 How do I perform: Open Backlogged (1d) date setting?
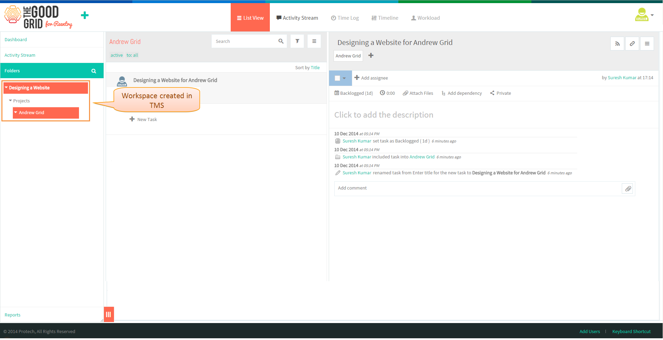coord(354,93)
